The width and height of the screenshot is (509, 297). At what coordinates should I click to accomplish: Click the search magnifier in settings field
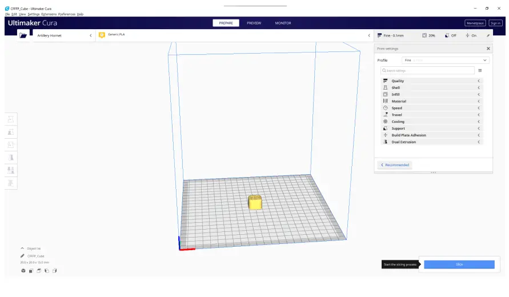384,70
